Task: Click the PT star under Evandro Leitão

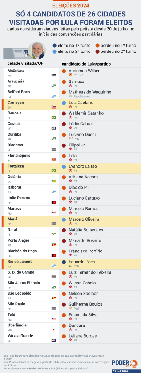Action: [70, 170]
